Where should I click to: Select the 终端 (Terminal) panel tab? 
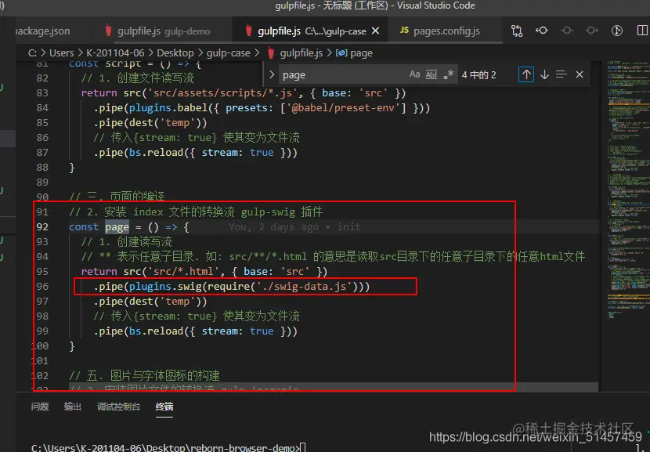click(x=164, y=407)
